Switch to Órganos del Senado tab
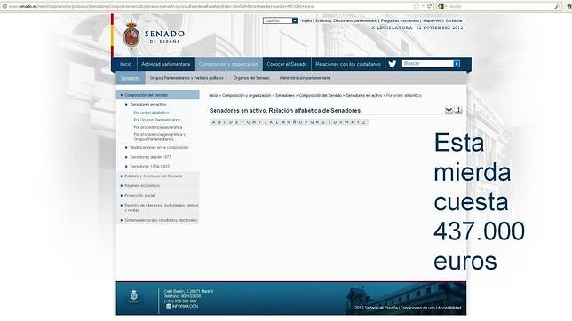 251,78
